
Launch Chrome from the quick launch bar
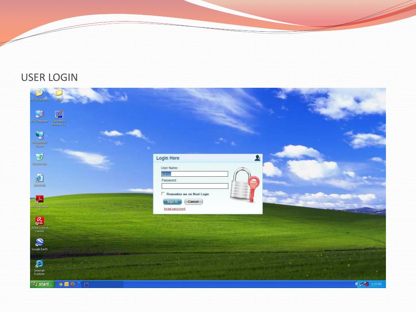[x=61, y=284]
